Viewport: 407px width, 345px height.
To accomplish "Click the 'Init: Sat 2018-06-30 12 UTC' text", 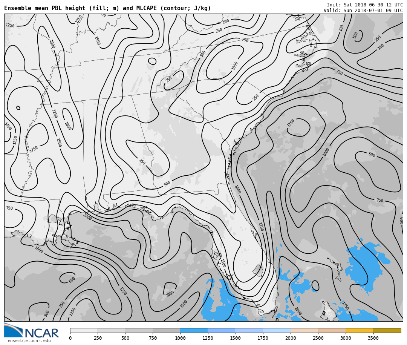I will click(365, 5).
